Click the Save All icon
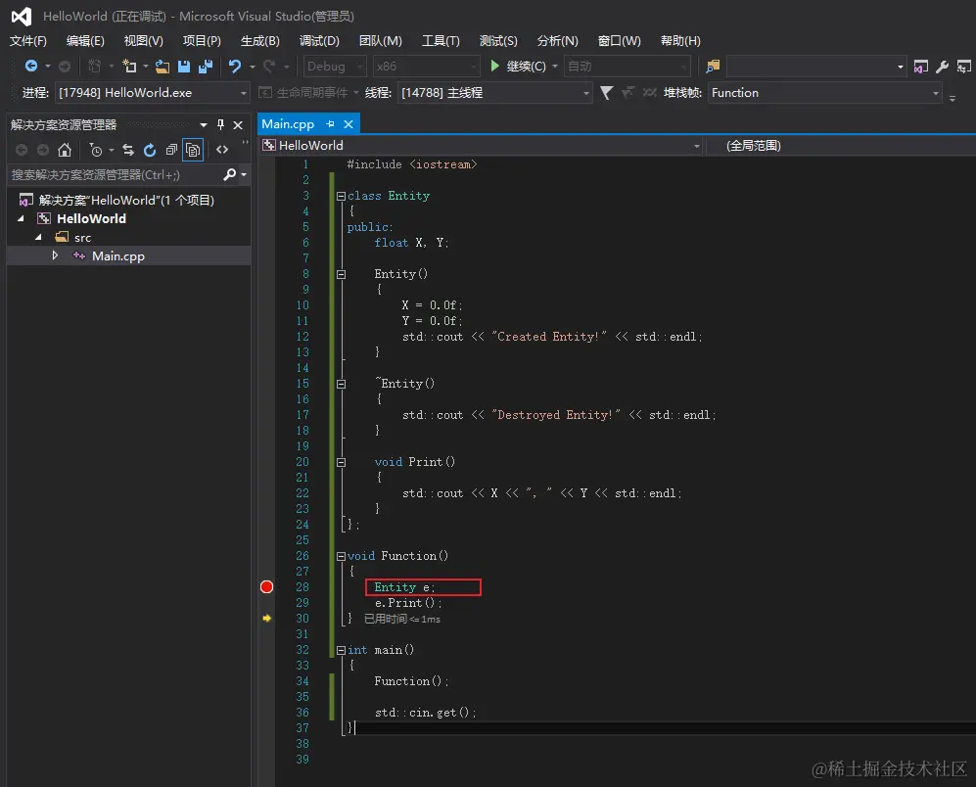Screen dimensions: 976x787 click(206, 66)
